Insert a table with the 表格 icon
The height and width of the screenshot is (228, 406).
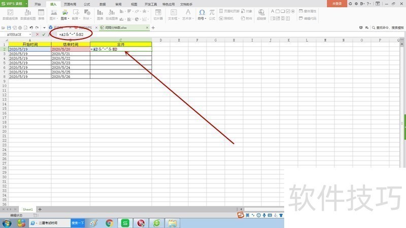coord(41,13)
